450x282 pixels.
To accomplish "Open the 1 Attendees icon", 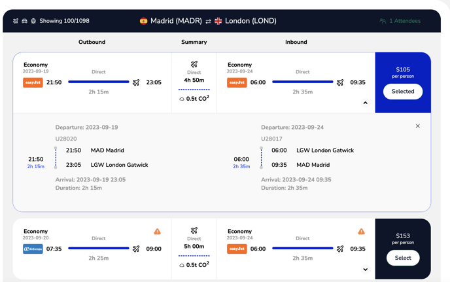I will pos(383,21).
